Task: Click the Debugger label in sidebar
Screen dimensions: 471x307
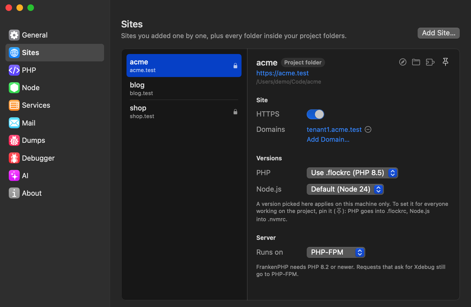Action: coord(38,158)
